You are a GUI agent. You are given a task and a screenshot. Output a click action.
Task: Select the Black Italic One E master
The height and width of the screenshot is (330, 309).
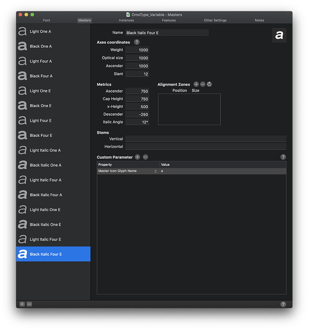pos(53,225)
